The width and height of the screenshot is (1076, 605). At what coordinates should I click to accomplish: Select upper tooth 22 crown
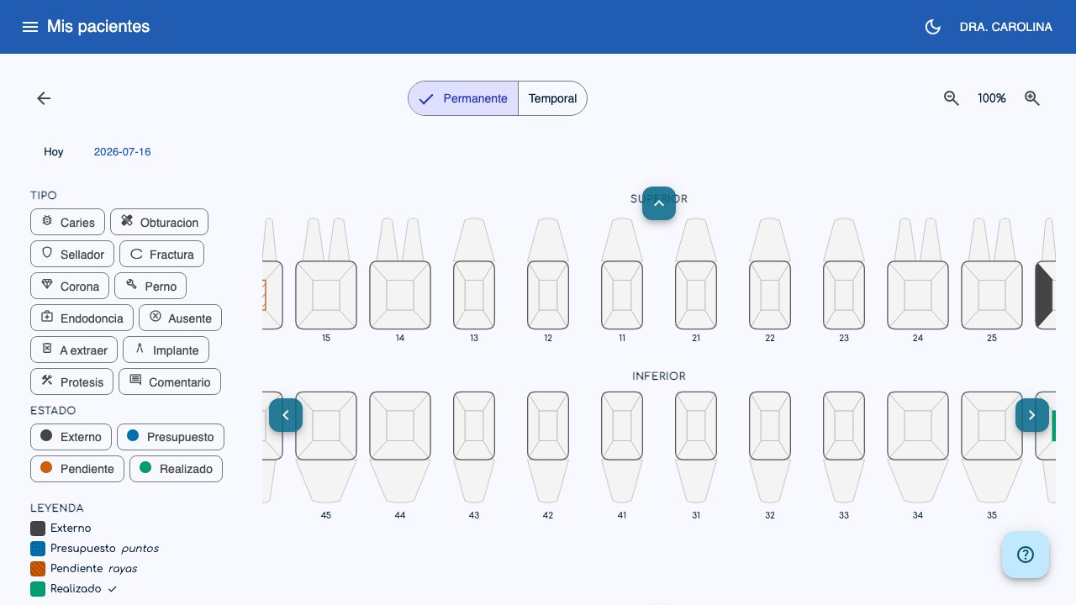770,295
